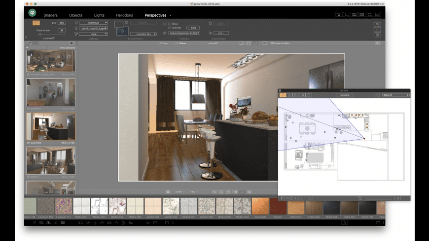Open rendering parameters gear in right column
429x241 pixels.
pos(377,35)
